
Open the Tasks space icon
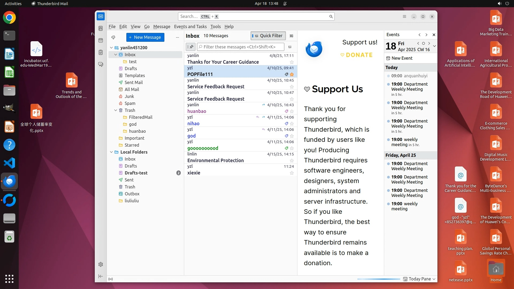coord(101,52)
